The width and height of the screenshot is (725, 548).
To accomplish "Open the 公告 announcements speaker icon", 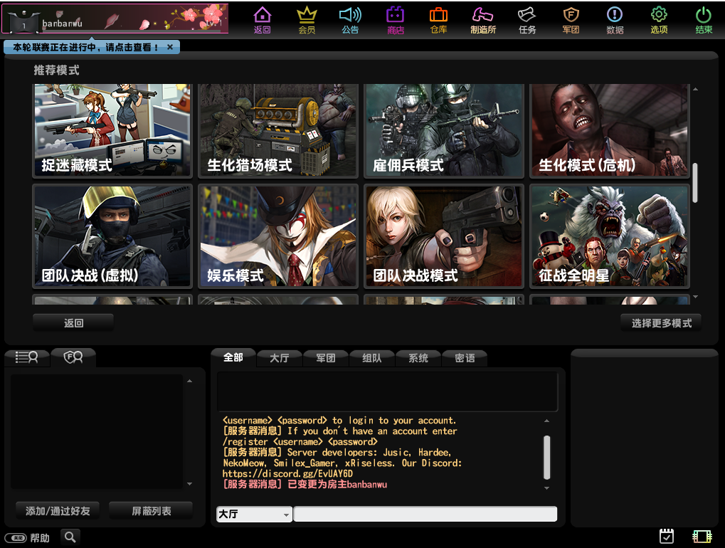I will click(350, 20).
